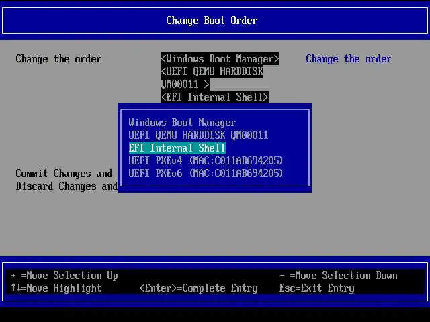This screenshot has height=322, width=430.
Task: Choose highlighted EFI Internal Shell entry
Action: click(177, 148)
